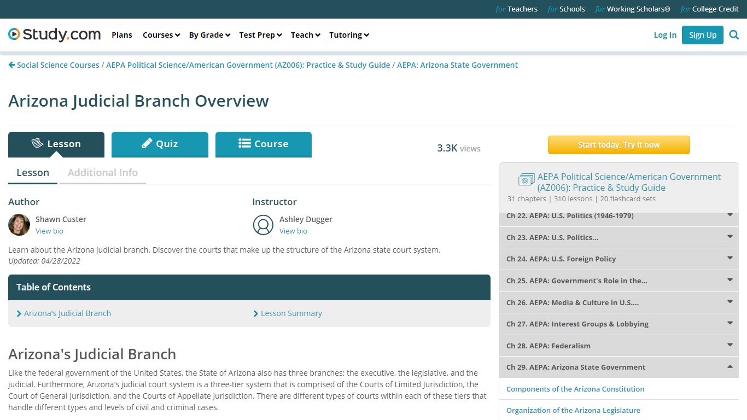Switch to the Additional Info tab
The image size is (747, 420).
click(103, 173)
